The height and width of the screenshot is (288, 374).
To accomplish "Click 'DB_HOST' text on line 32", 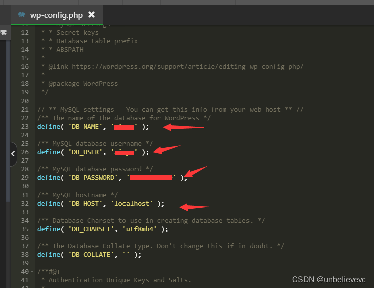I will coord(85,203).
